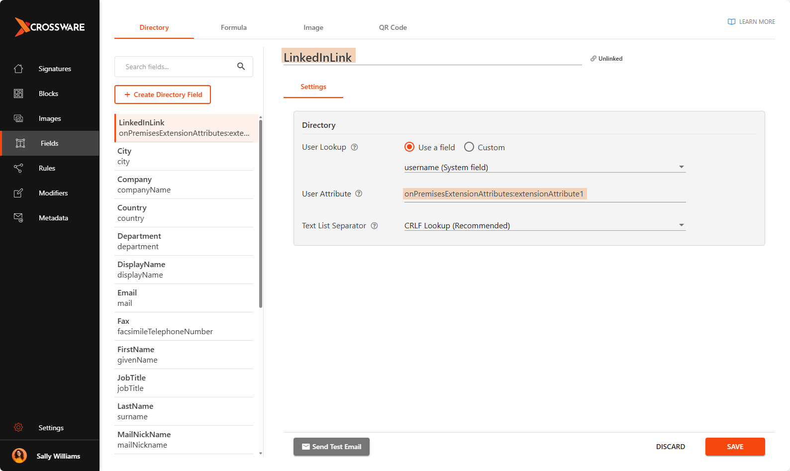This screenshot has width=790, height=471.
Task: Click the User Lookup help icon
Action: click(354, 147)
